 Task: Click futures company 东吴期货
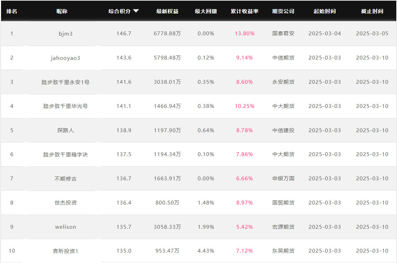point(283,251)
